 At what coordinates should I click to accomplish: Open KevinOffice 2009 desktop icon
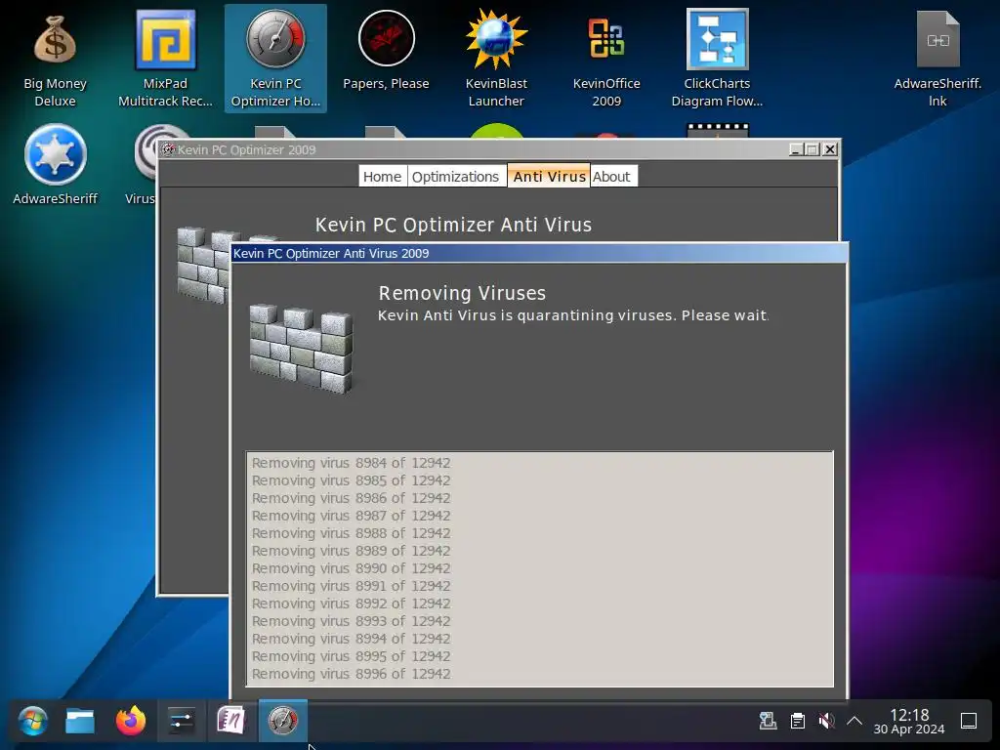(x=606, y=60)
